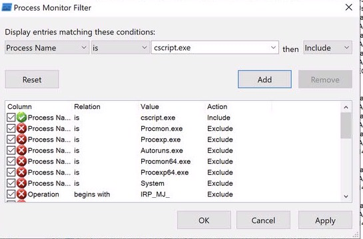Select the Autoruns.exe value text

162,151
